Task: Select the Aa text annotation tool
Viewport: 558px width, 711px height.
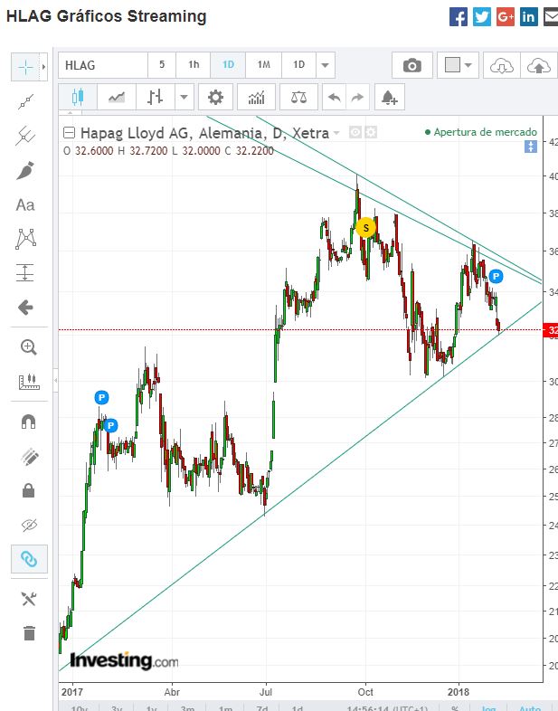Action: [x=25, y=205]
